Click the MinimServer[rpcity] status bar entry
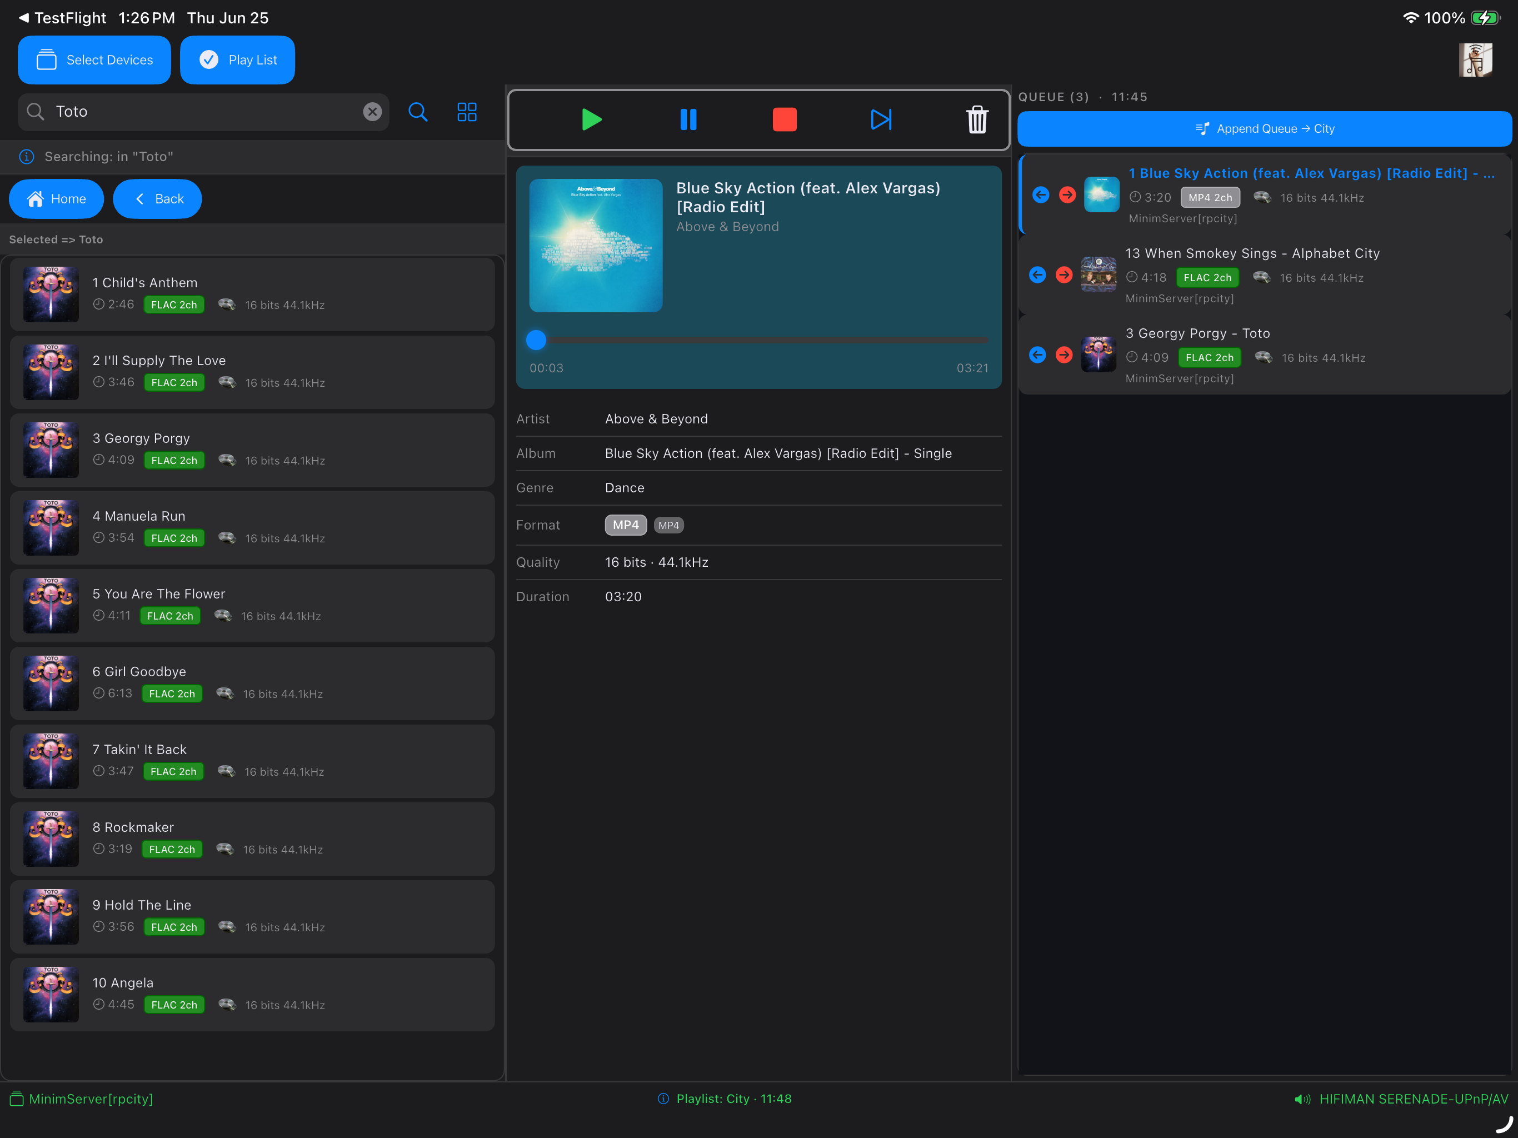The image size is (1518, 1138). tap(82, 1099)
